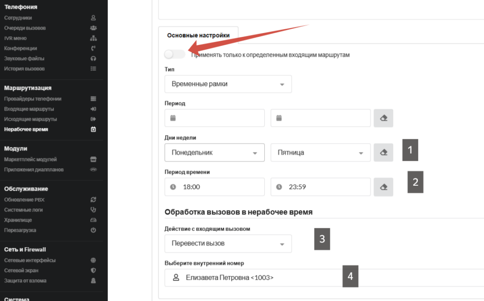The height and width of the screenshot is (301, 484).
Task: Click the person icon beside Сотрудники
Action: coord(93,18)
